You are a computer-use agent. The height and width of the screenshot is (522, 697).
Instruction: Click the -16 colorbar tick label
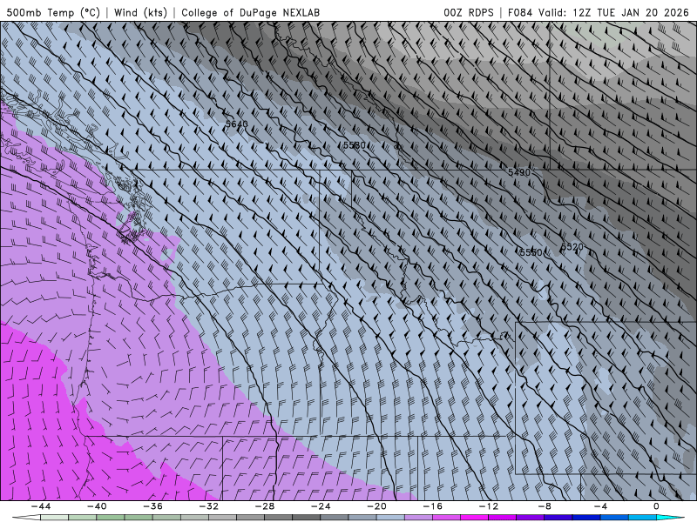point(432,506)
